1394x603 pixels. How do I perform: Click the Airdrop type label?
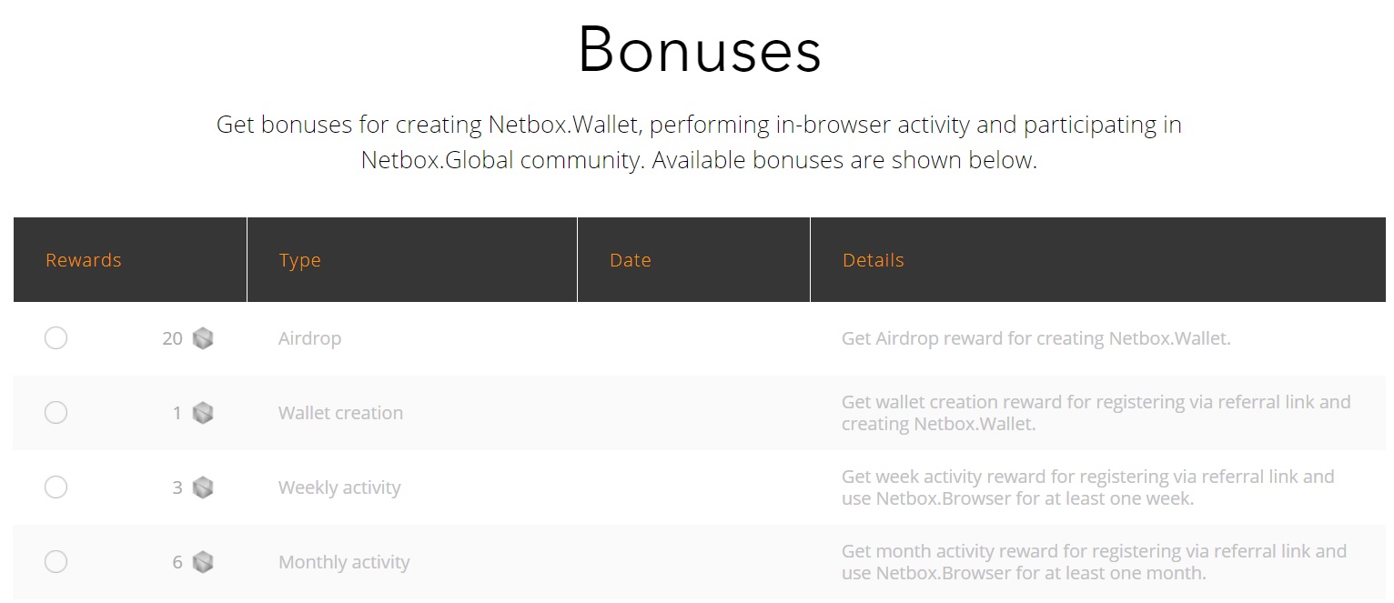pos(309,338)
